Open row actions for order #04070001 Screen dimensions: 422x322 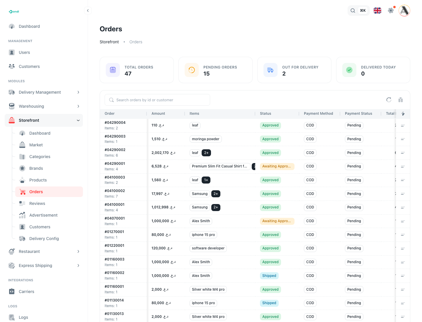click(x=403, y=221)
